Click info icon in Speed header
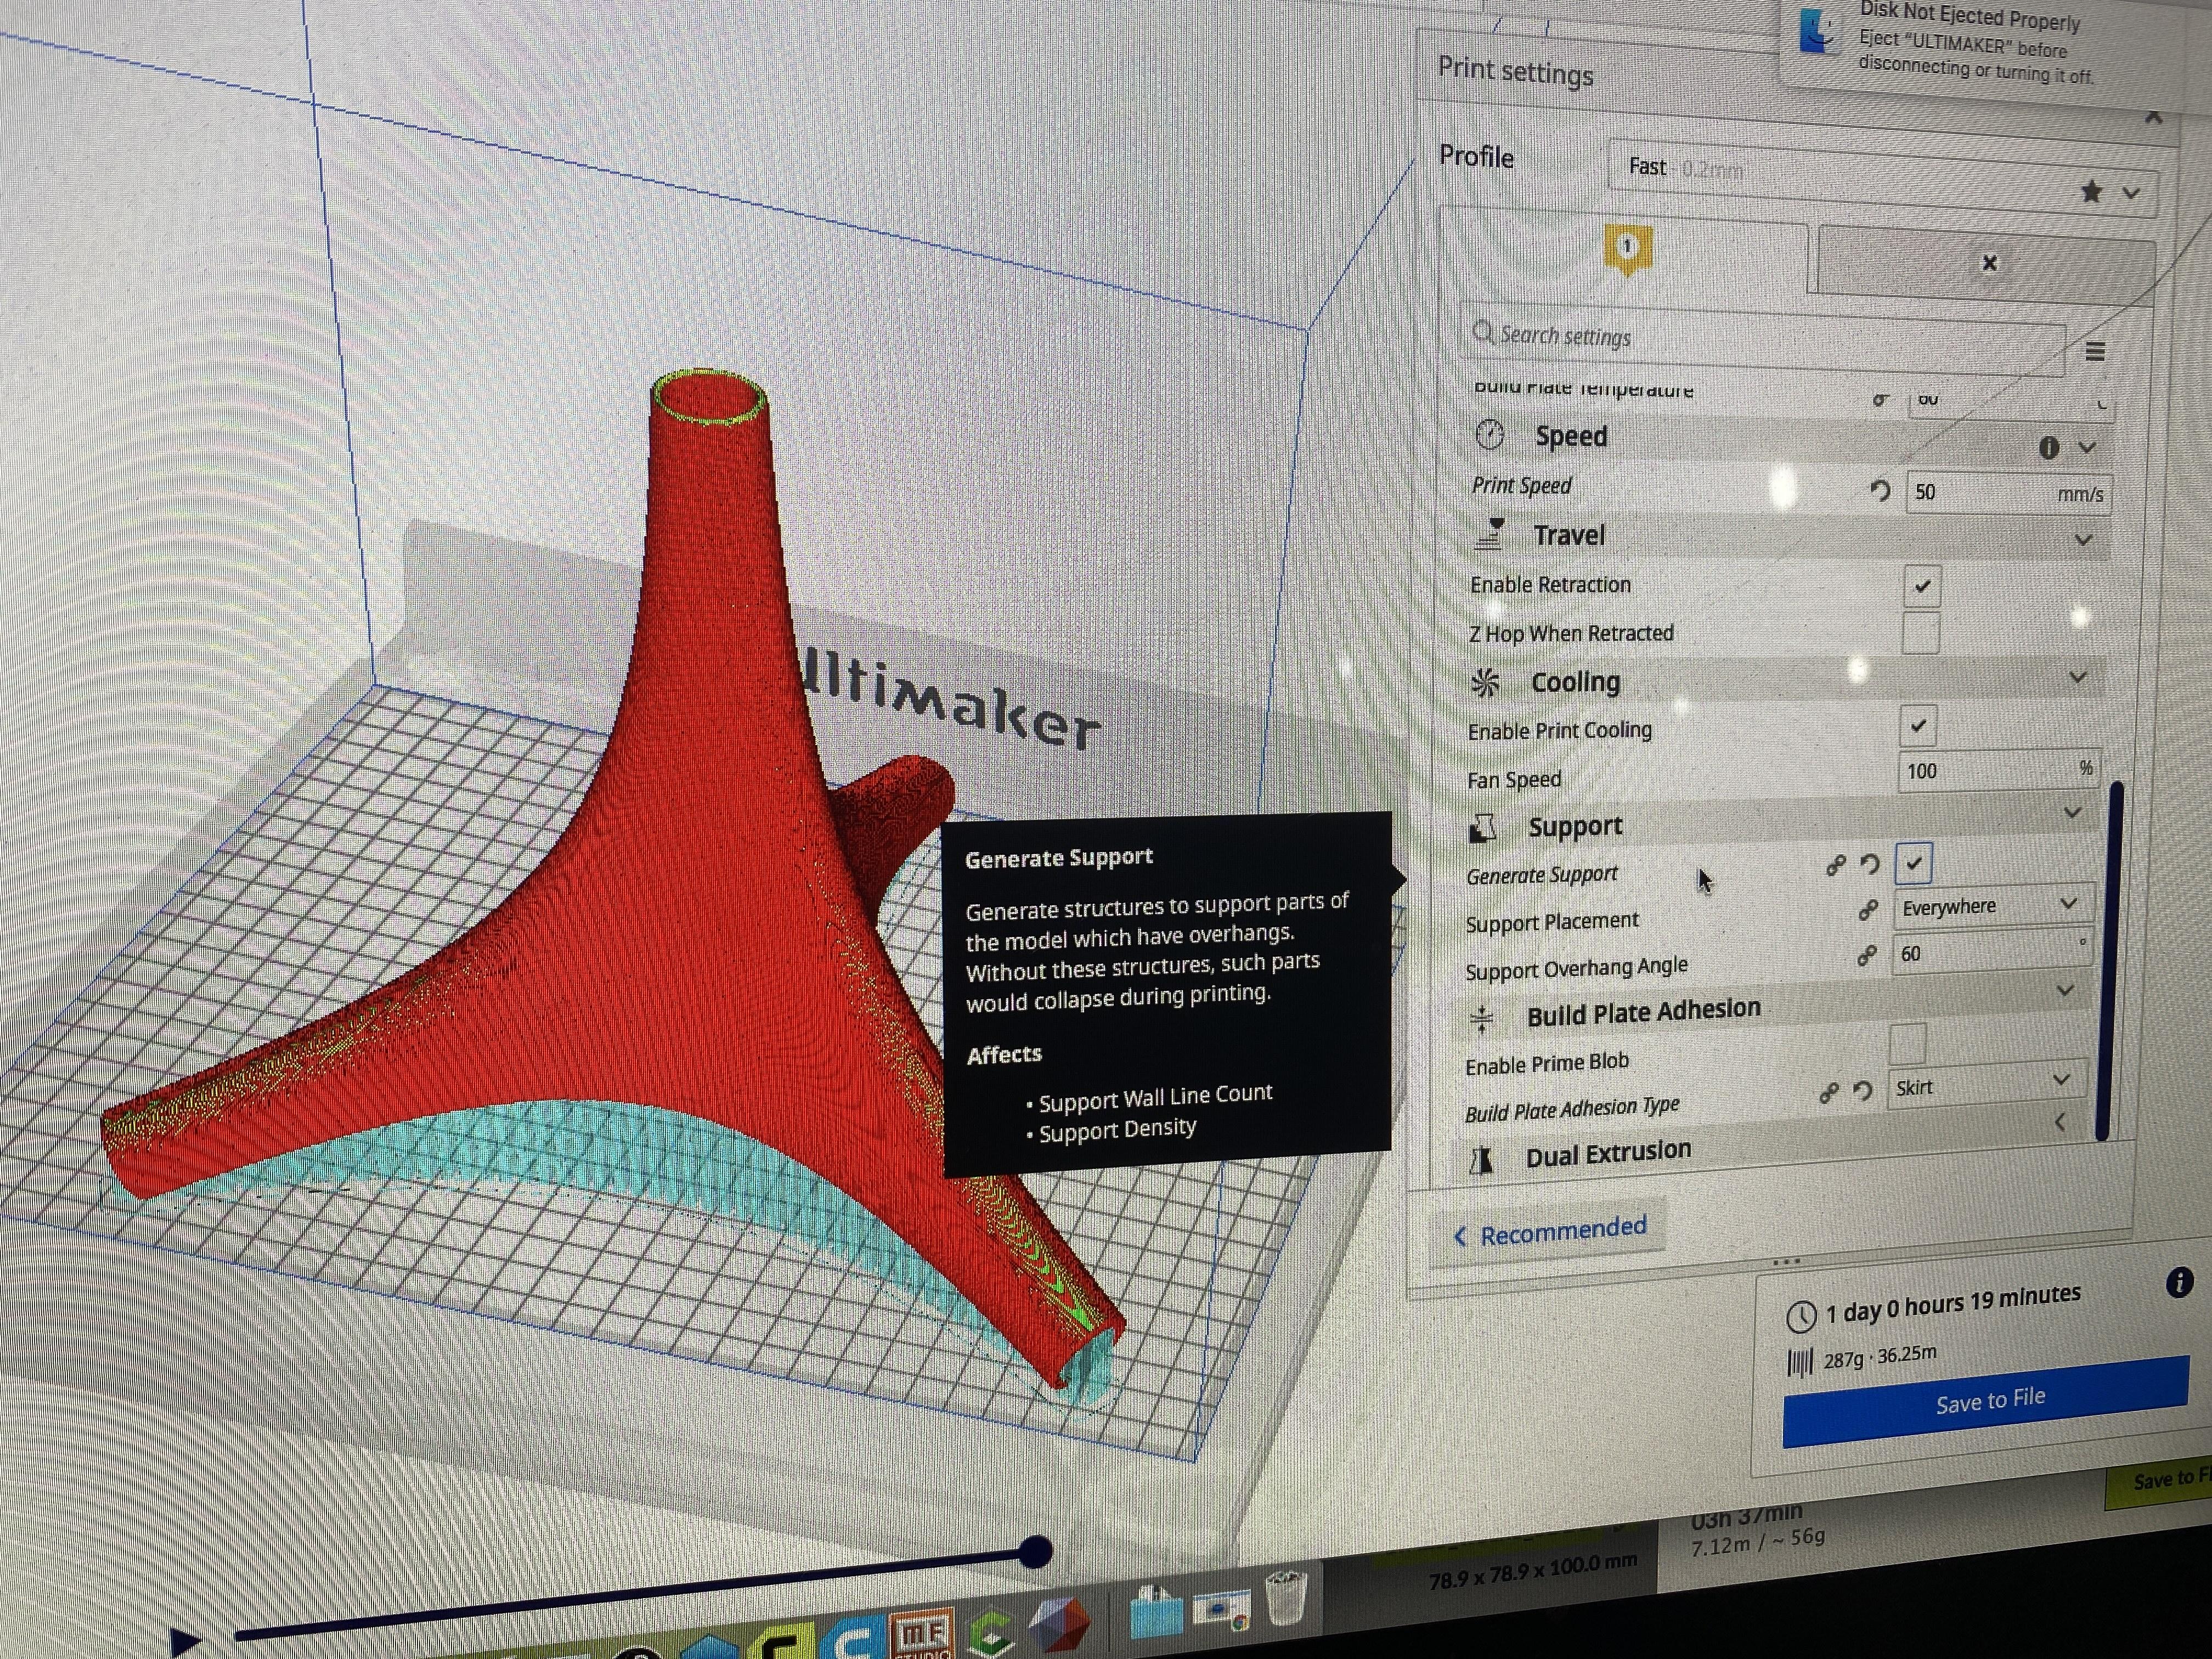Image resolution: width=2212 pixels, height=1659 pixels. click(x=2049, y=447)
